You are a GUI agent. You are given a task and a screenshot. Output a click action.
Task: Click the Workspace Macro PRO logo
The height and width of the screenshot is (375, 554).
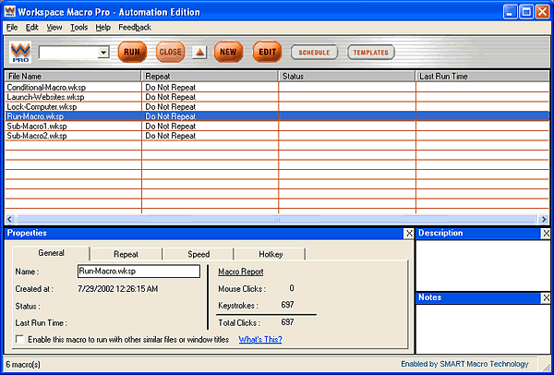pos(20,52)
